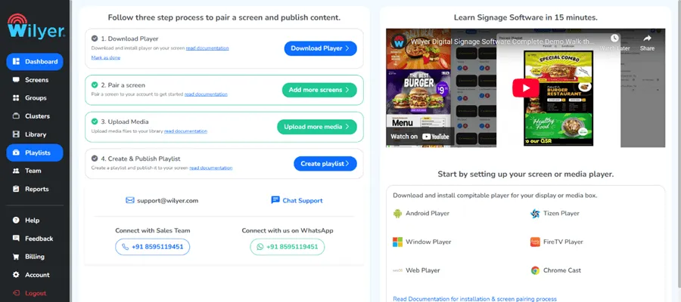Click Watch later on the video
Screen dimensions: 681x302
coord(614,43)
